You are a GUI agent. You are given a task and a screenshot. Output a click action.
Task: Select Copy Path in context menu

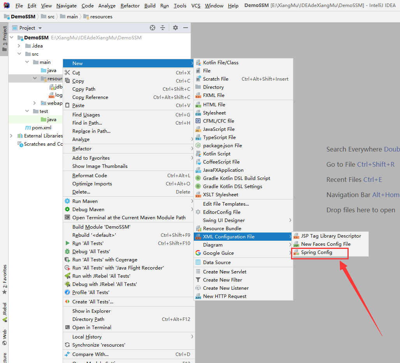pyautogui.click(x=128, y=89)
